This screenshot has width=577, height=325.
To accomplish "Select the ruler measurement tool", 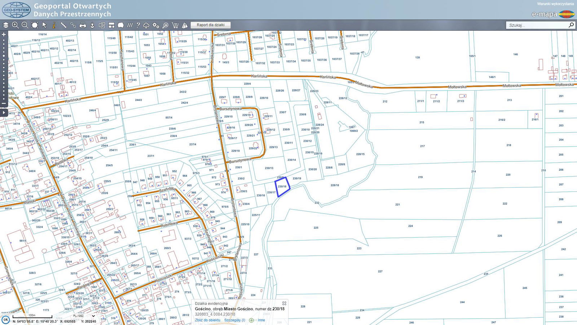I will pyautogui.click(x=63, y=25).
